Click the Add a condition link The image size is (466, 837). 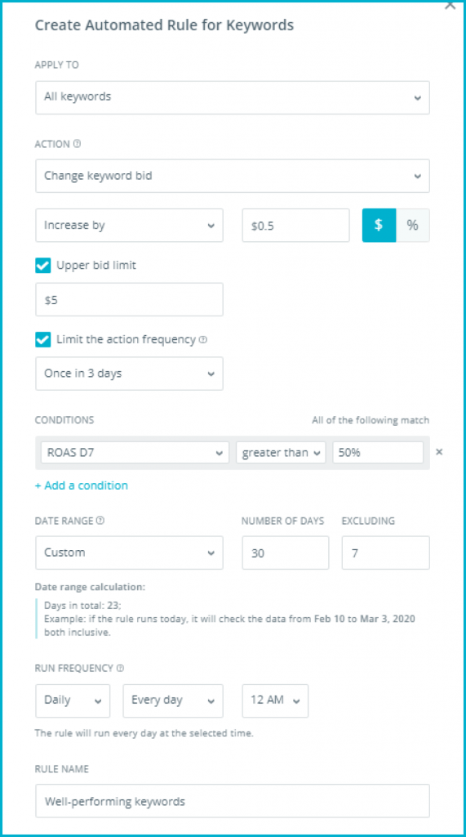tap(82, 486)
